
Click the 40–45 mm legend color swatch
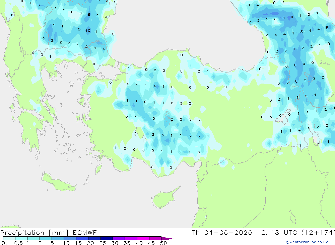coord(143,238)
